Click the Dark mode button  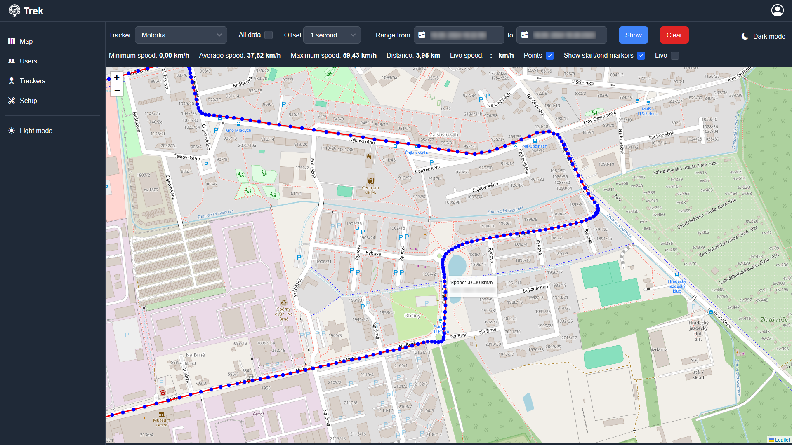point(763,36)
